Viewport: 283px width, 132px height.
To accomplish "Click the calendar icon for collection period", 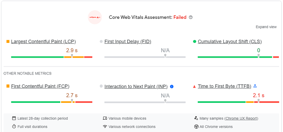I will point(14,118).
